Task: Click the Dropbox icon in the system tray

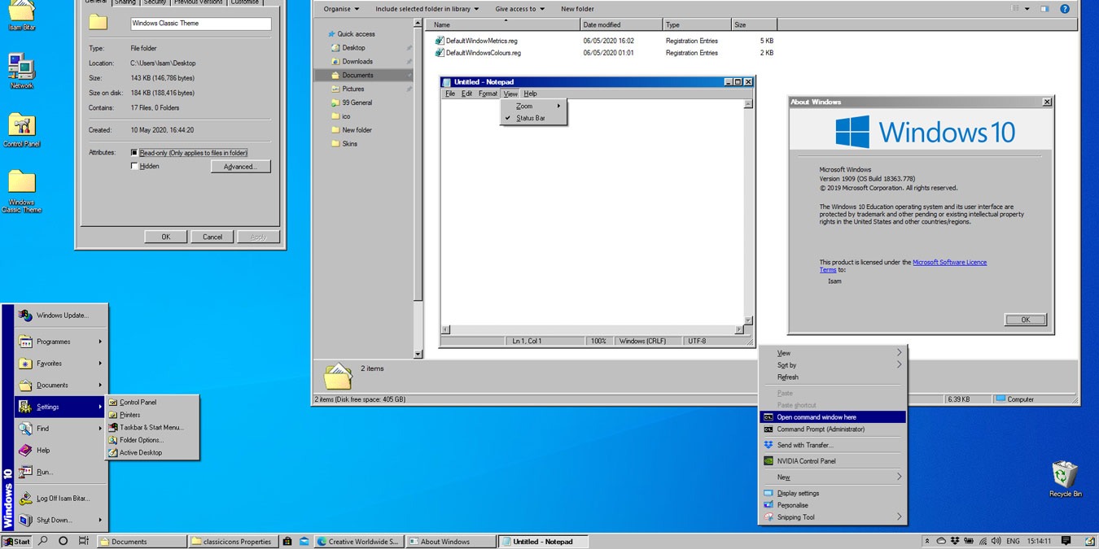Action: 954,541
